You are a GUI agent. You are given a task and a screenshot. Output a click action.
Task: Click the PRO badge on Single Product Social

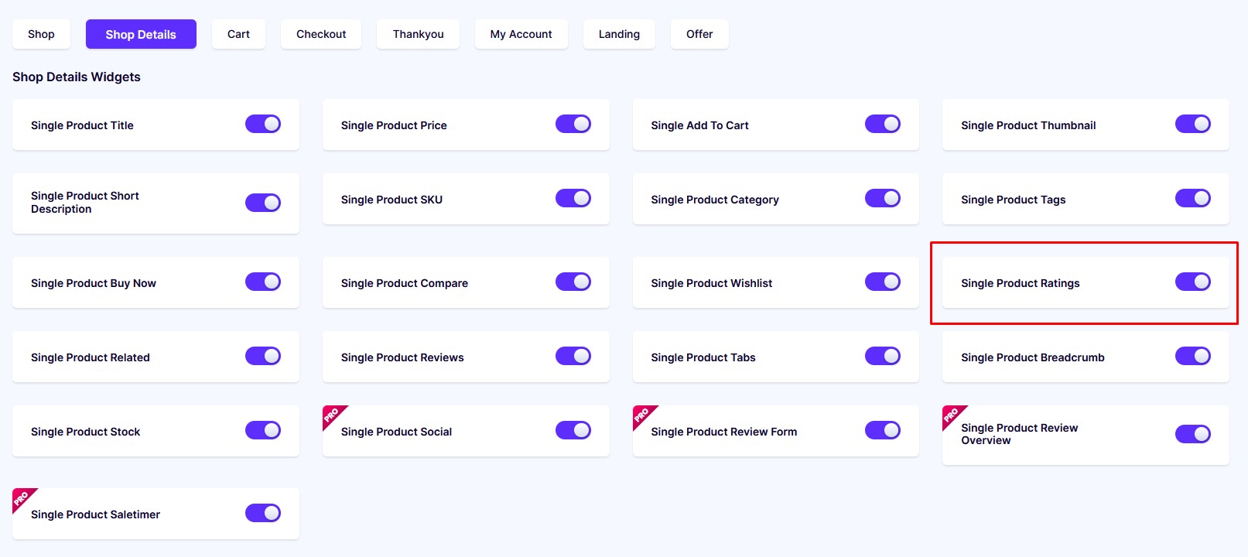(333, 415)
